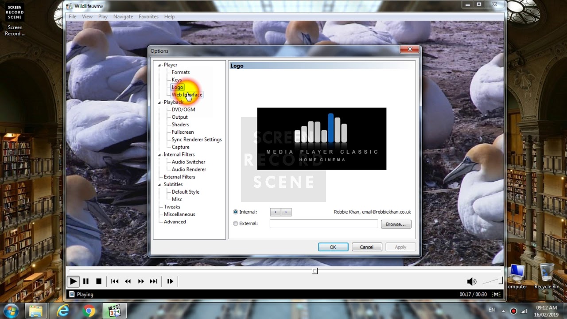Image resolution: width=567 pixels, height=319 pixels.
Task: Open Shaders settings page
Action: 180,124
